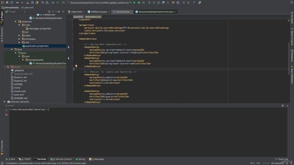The height and width of the screenshot is (165, 294).
Task: Collapse the resources folder
Action: 16,22
